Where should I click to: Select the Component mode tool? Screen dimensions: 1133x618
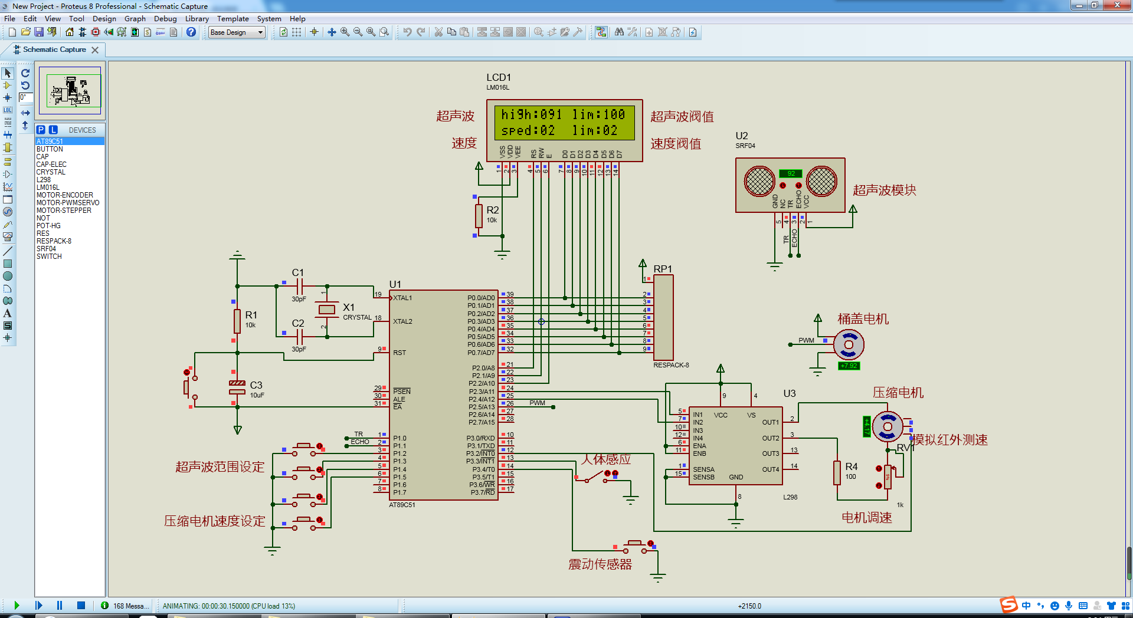point(8,86)
